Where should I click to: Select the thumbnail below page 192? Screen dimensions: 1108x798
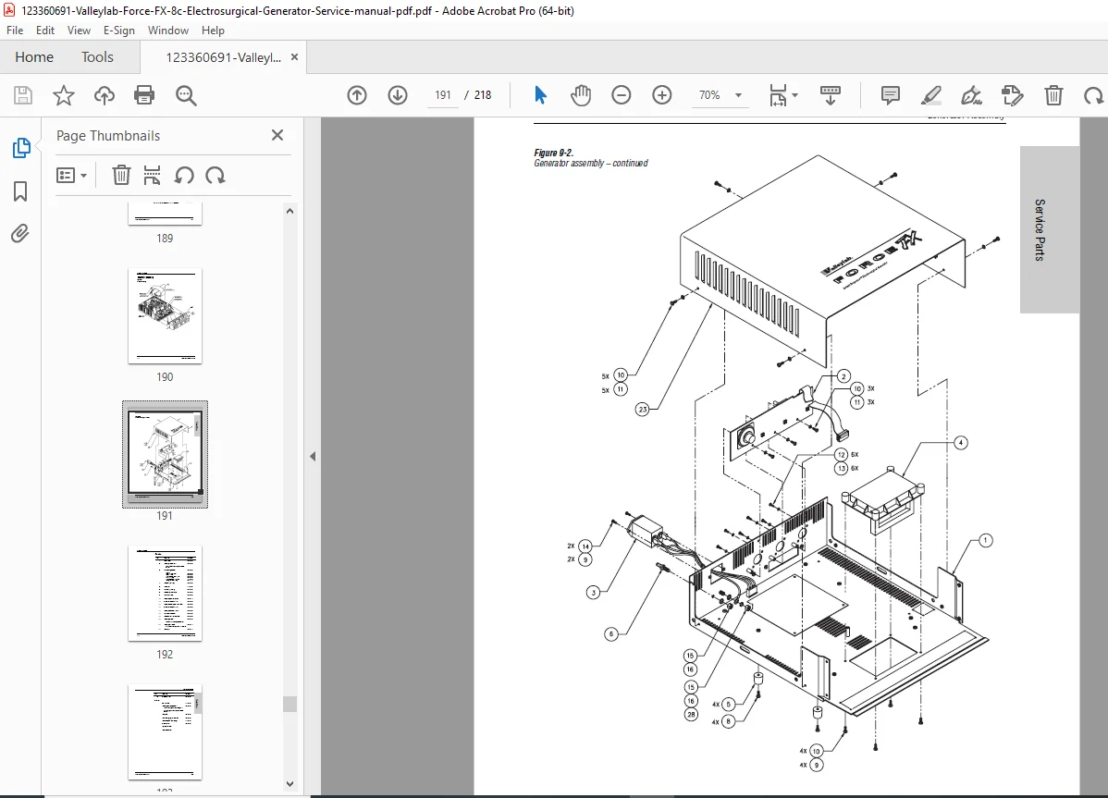[165, 732]
